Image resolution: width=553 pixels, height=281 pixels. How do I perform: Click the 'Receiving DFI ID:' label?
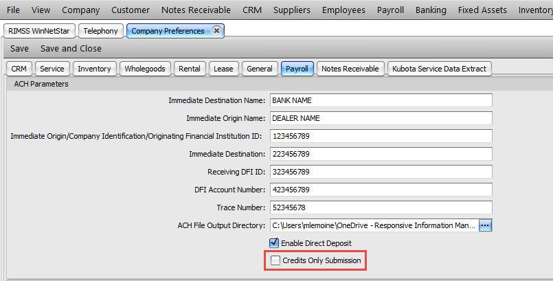point(236,172)
